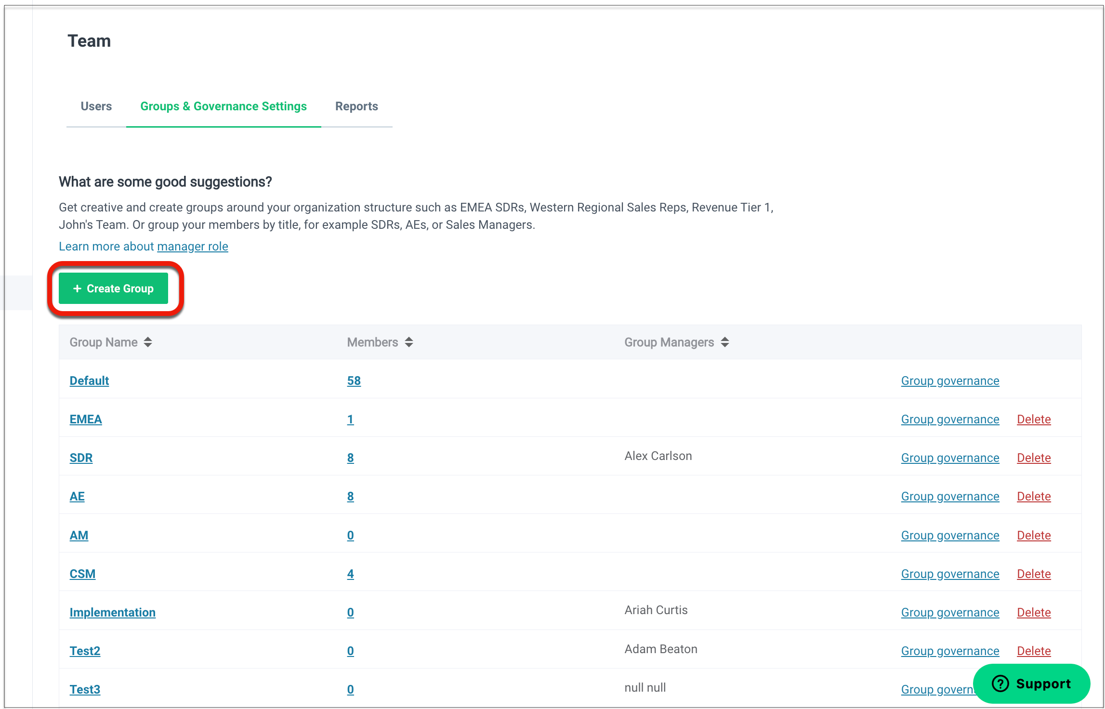The width and height of the screenshot is (1105, 709).
Task: Open the Reports tab
Action: coord(356,106)
